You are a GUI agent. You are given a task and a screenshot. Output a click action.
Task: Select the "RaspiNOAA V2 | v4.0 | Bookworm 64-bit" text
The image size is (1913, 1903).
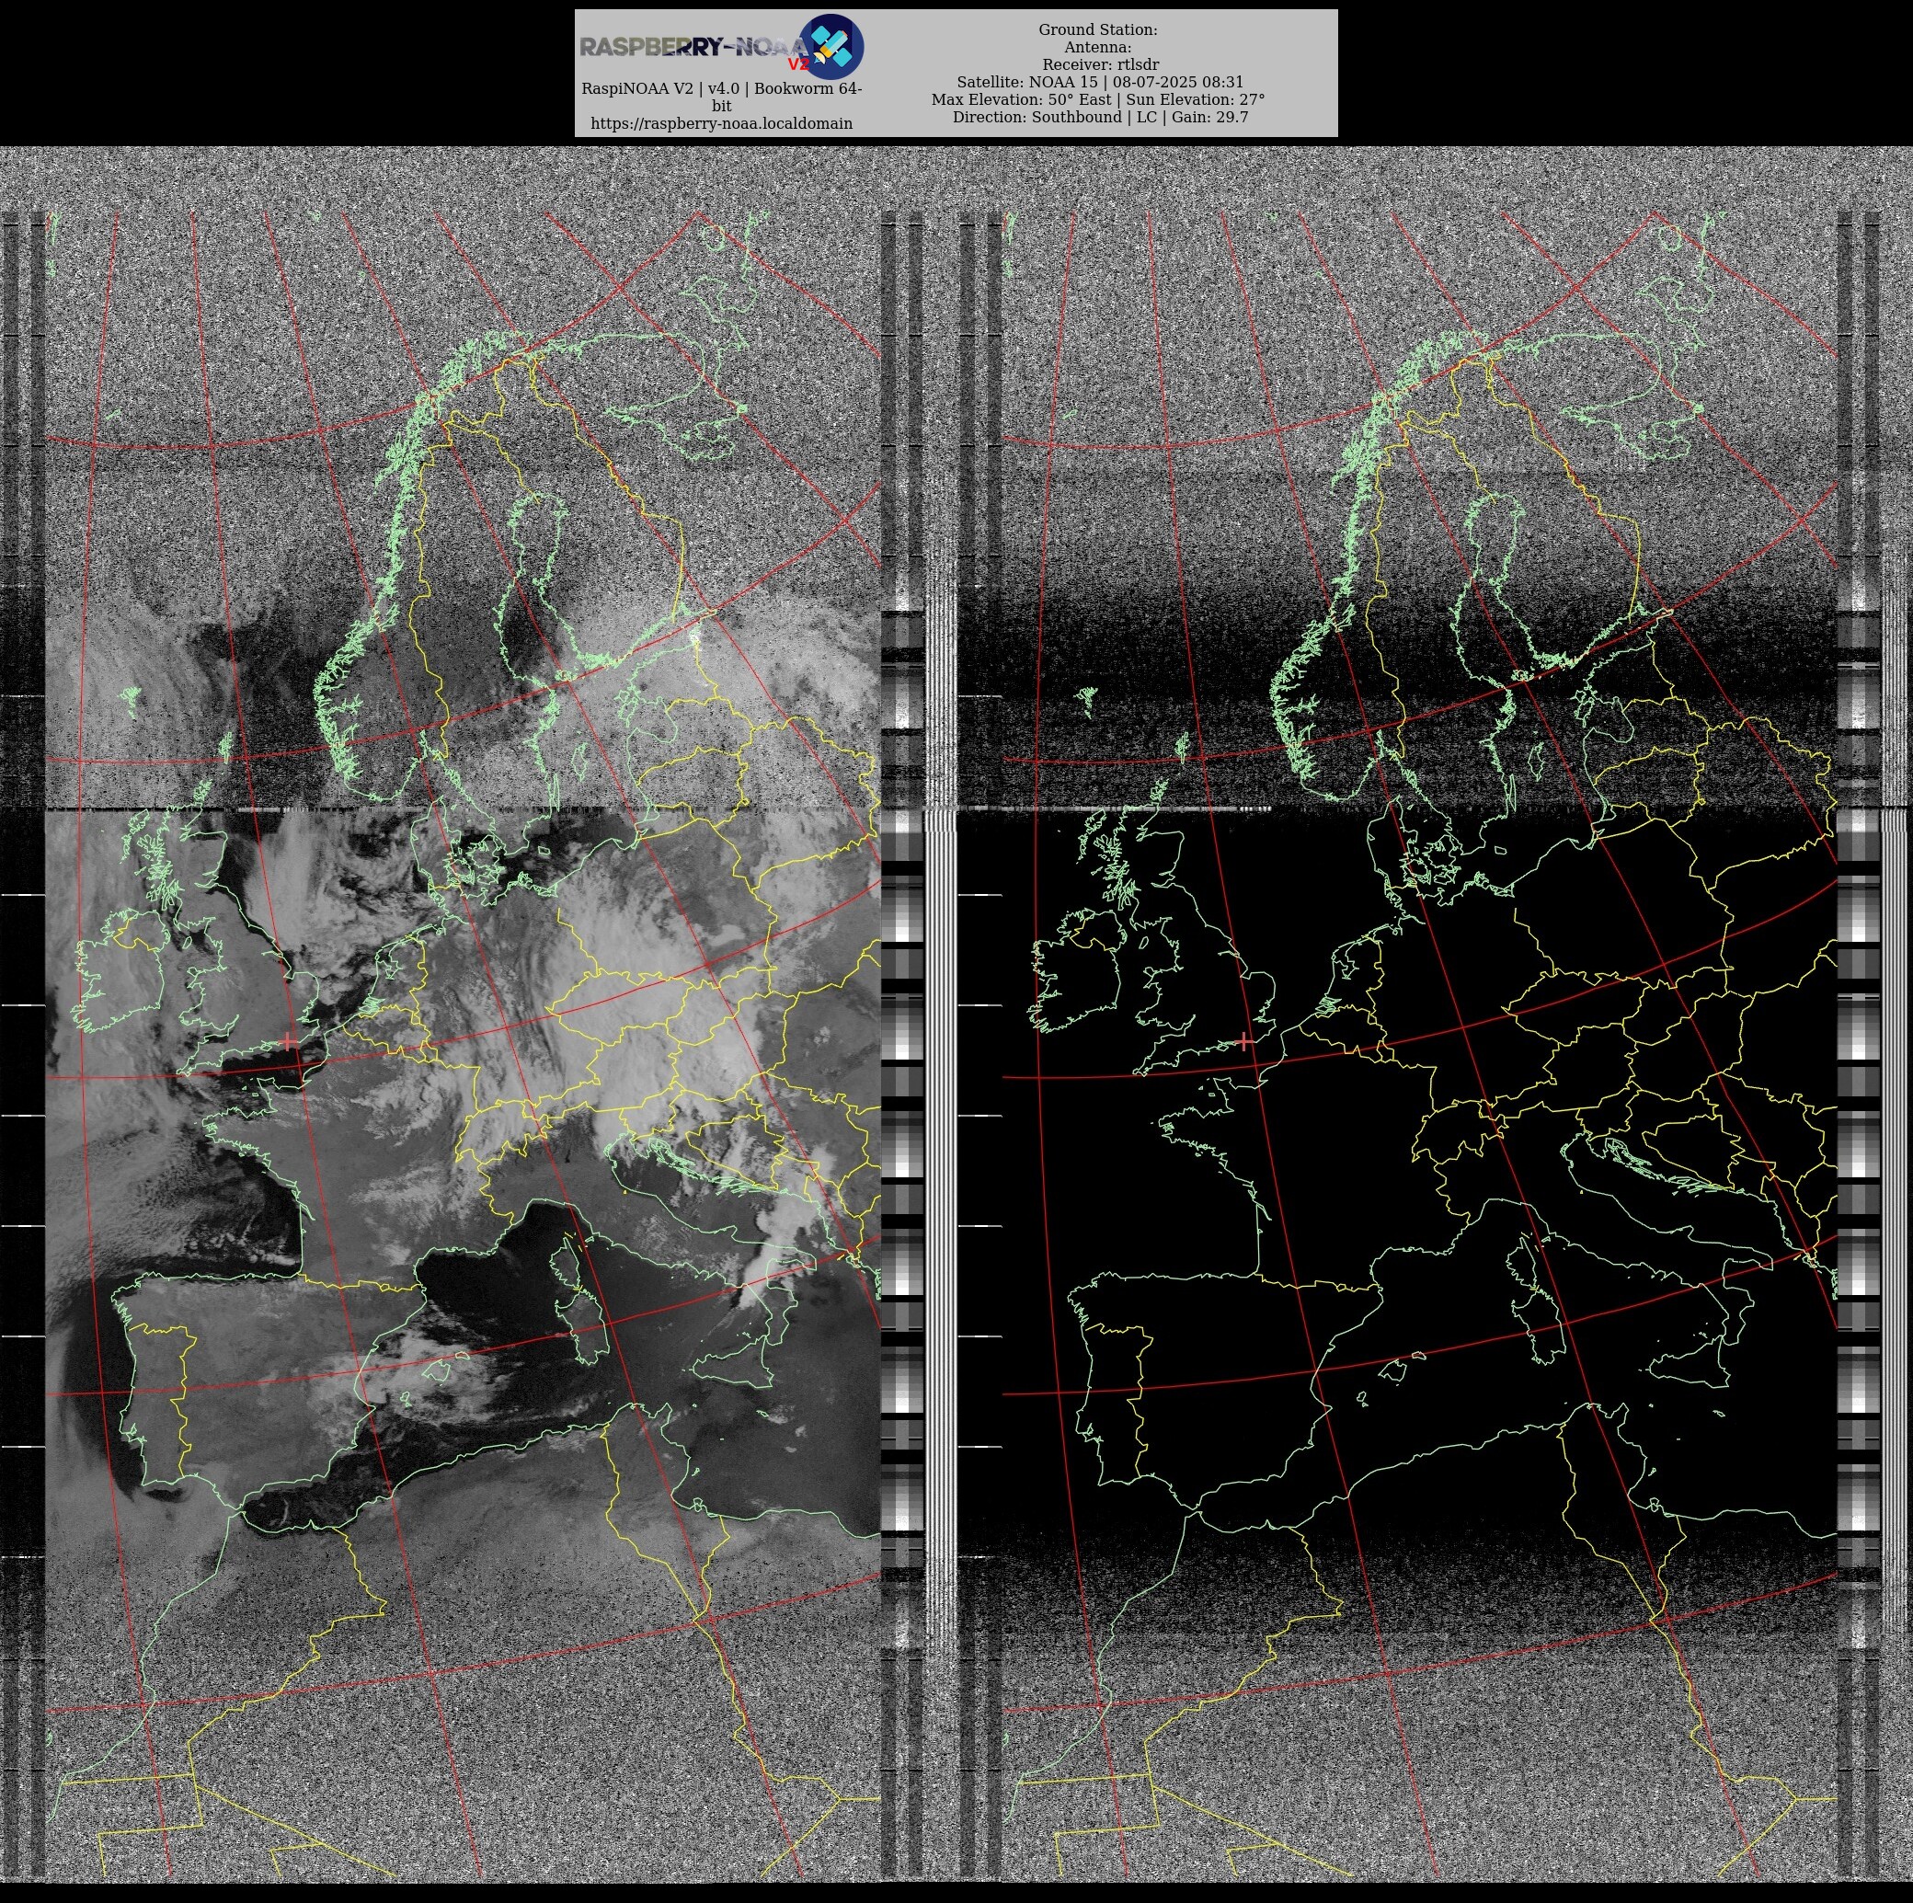721,97
